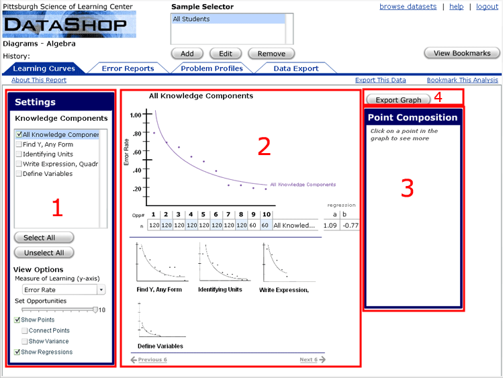Screen dimensions: 503x378
Task: Select All Students in Sample Selector list
Action: [x=228, y=19]
